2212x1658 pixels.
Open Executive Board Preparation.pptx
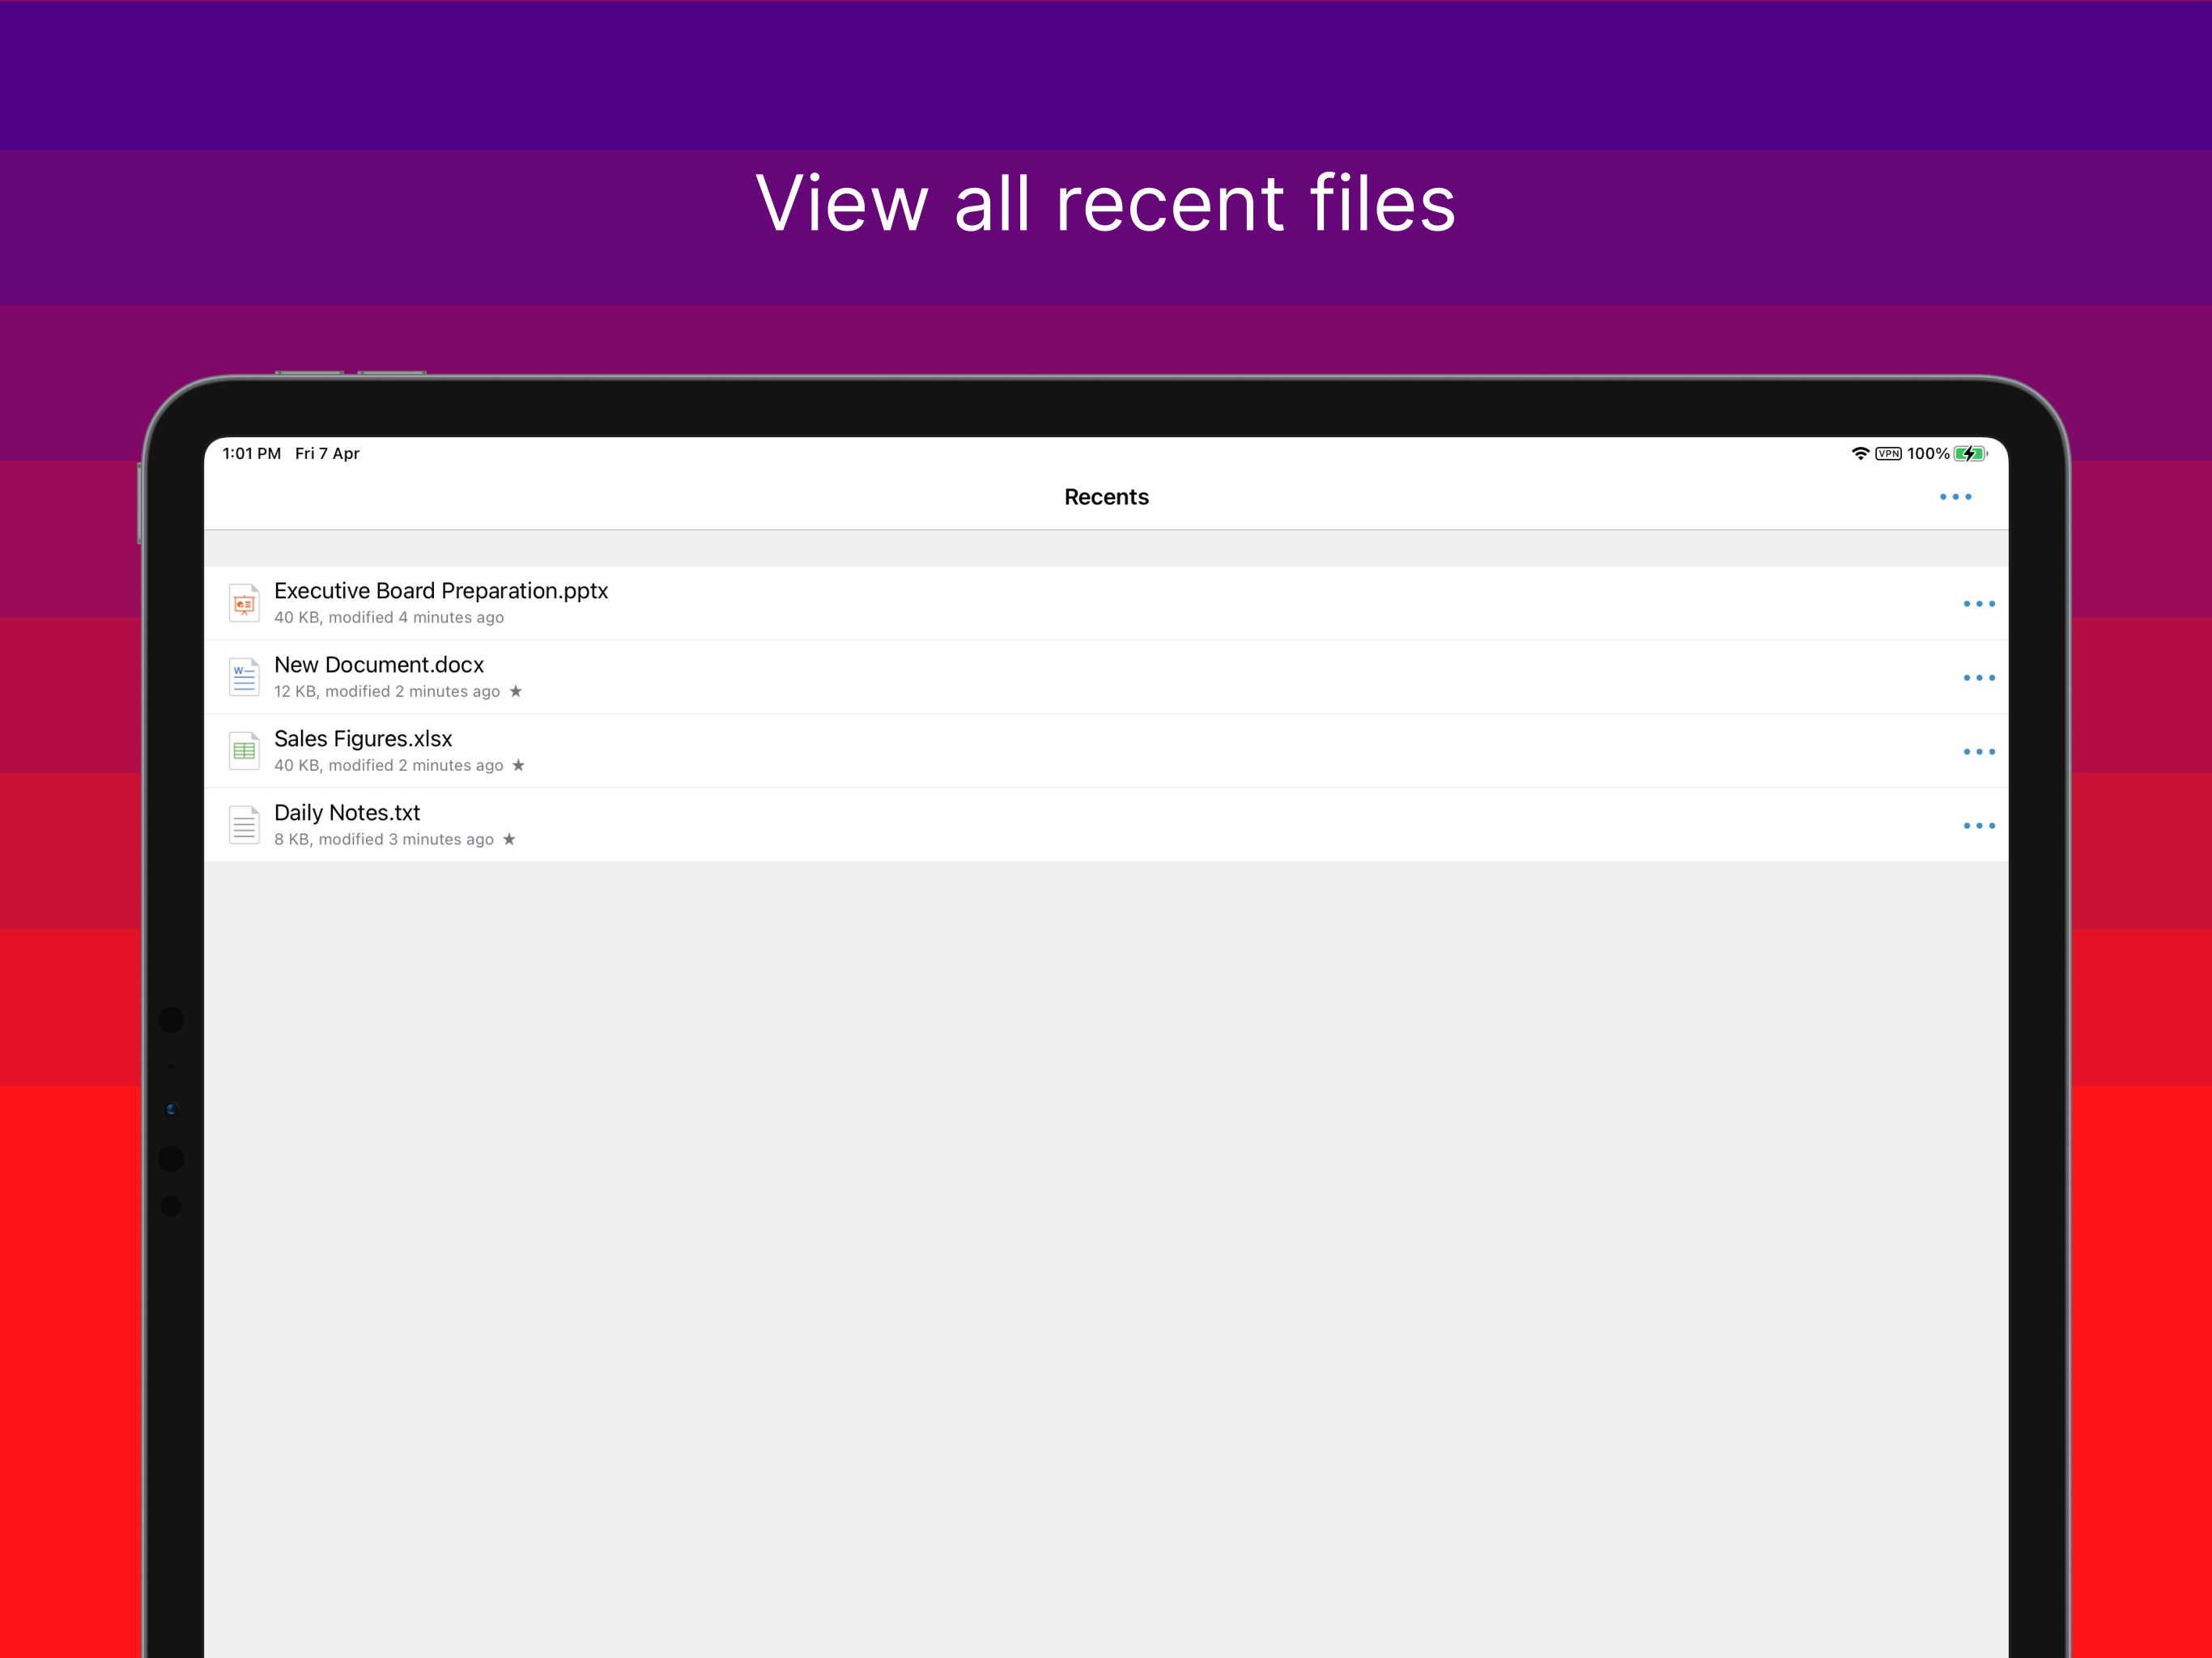coord(1106,603)
